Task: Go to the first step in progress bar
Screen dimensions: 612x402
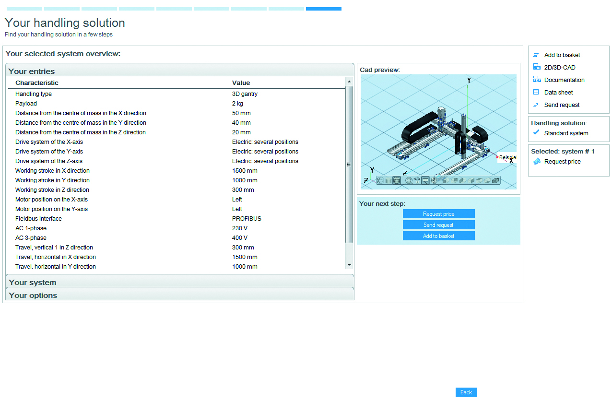Action: (x=24, y=9)
